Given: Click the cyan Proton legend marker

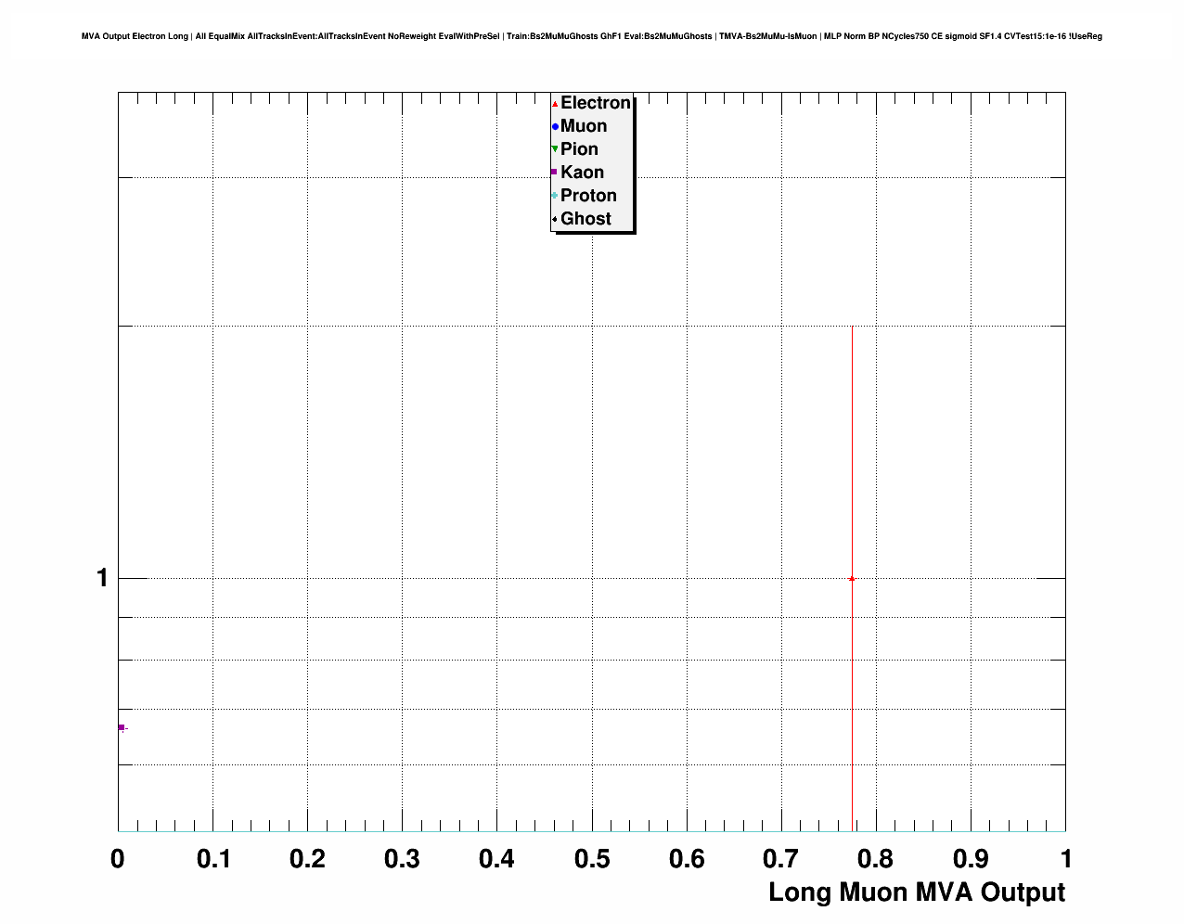Looking at the screenshot, I should point(555,196).
